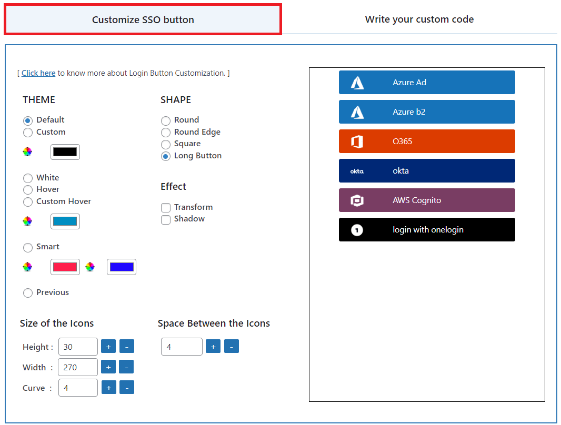Click color wheel icon beside red Smart swatch
Viewport: 561px width, 425px height.
click(x=27, y=267)
